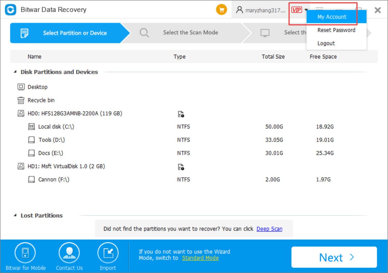Image resolution: width=388 pixels, height=273 pixels.
Task: Click the magnifier icon of the Scan Mode step
Action: [x=144, y=33]
